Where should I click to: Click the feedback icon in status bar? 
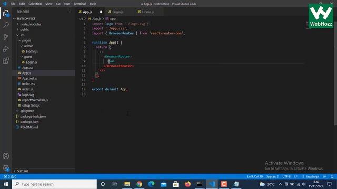click(x=325, y=176)
